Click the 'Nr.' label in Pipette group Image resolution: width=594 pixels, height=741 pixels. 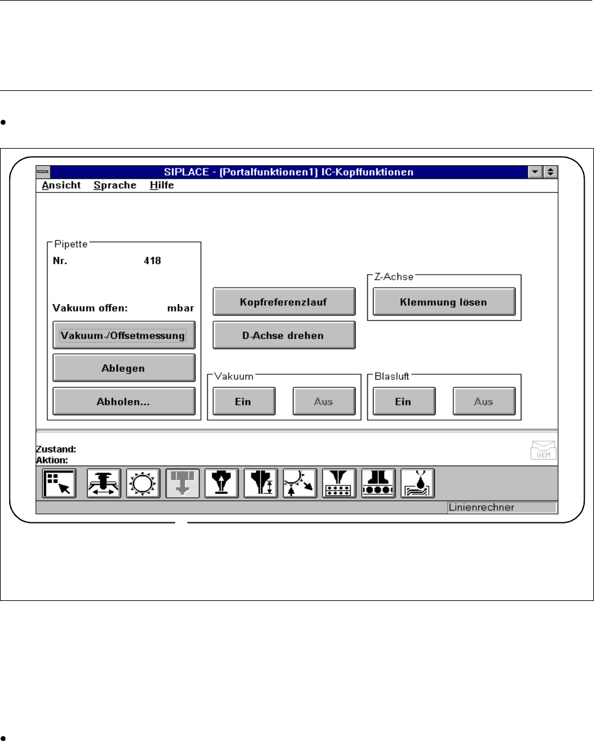[60, 260]
